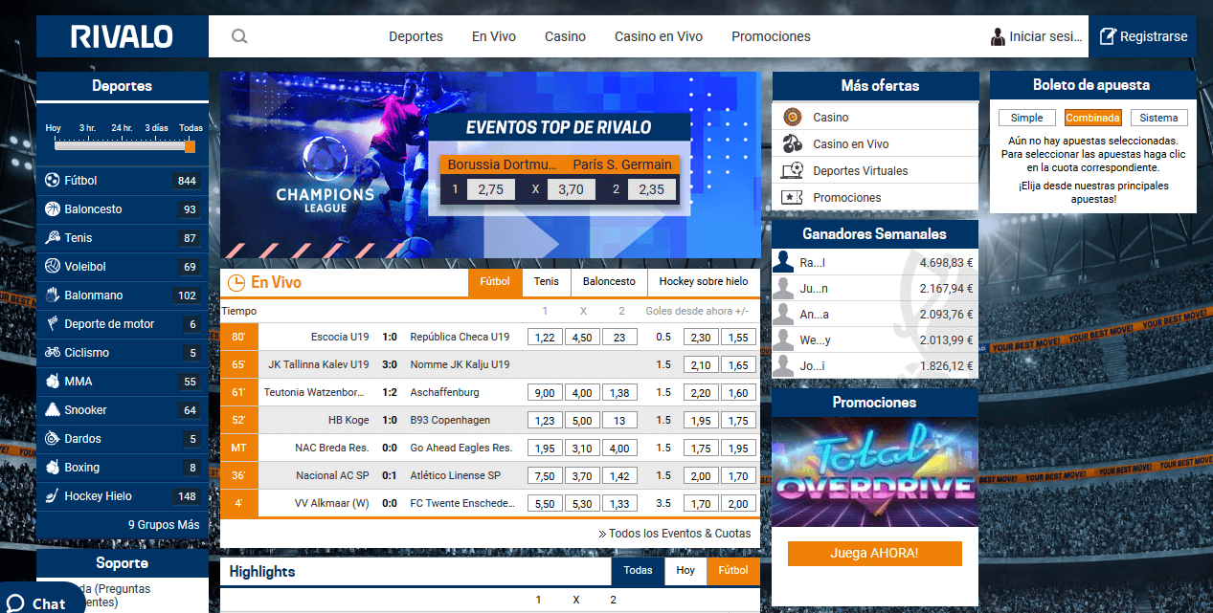1213x613 pixels.
Task: Click the Casino chip icon in Más ofertas
Action: (x=792, y=117)
